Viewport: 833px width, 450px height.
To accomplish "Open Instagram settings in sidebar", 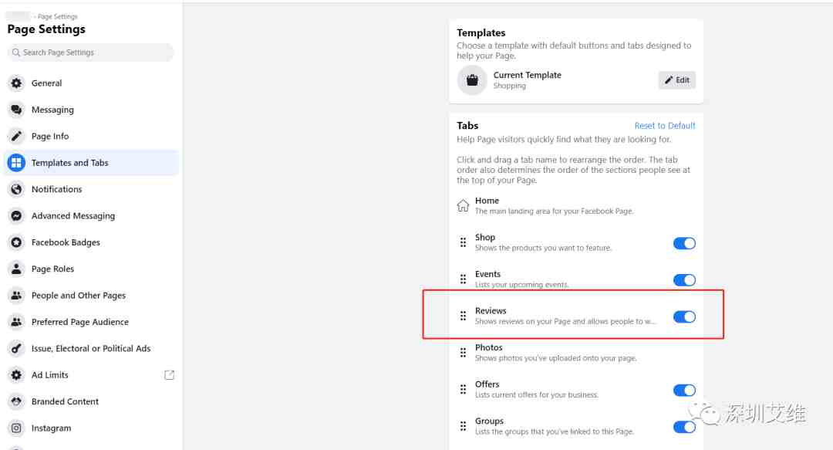I will [x=91, y=428].
